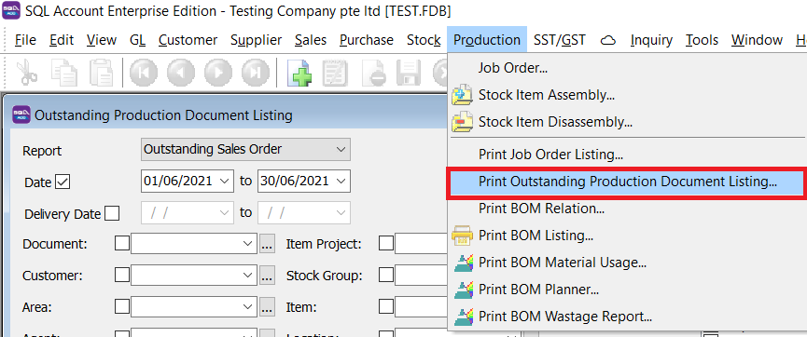
Task: Expand the Area combo box
Action: coord(248,306)
